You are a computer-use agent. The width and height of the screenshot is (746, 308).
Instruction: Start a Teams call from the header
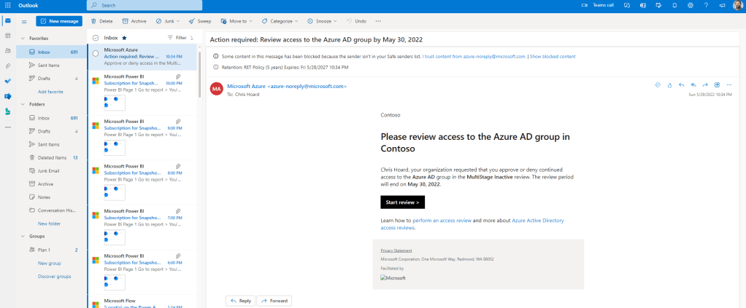(598, 5)
